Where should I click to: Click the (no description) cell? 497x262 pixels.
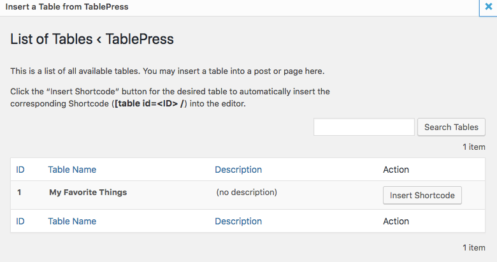pyautogui.click(x=247, y=193)
